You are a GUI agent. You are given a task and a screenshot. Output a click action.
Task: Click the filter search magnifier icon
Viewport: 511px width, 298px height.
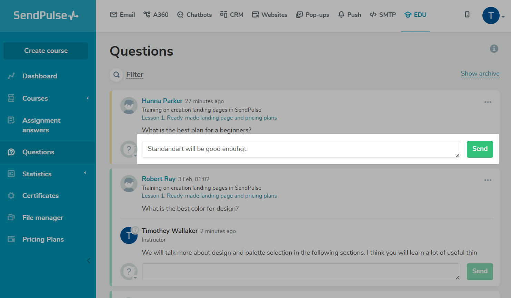click(x=117, y=75)
